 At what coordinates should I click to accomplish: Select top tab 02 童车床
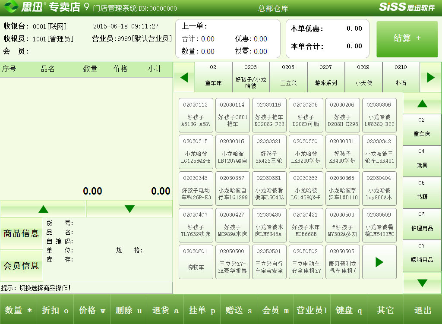coord(213,77)
